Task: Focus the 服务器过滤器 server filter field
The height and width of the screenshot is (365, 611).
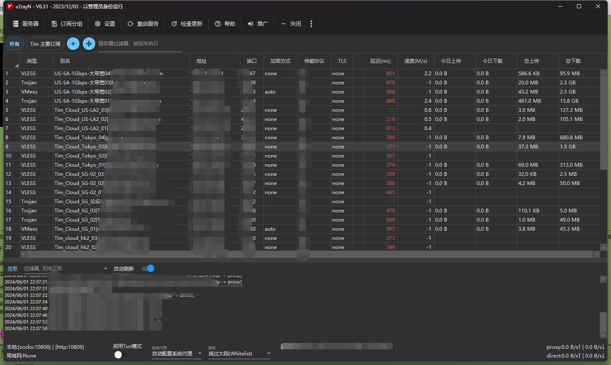Action: [140, 44]
